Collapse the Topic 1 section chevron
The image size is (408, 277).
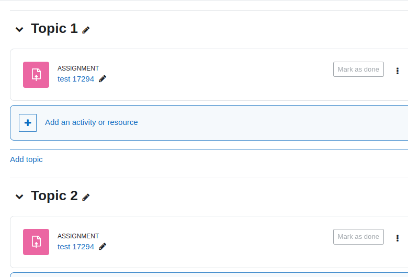coord(19,29)
